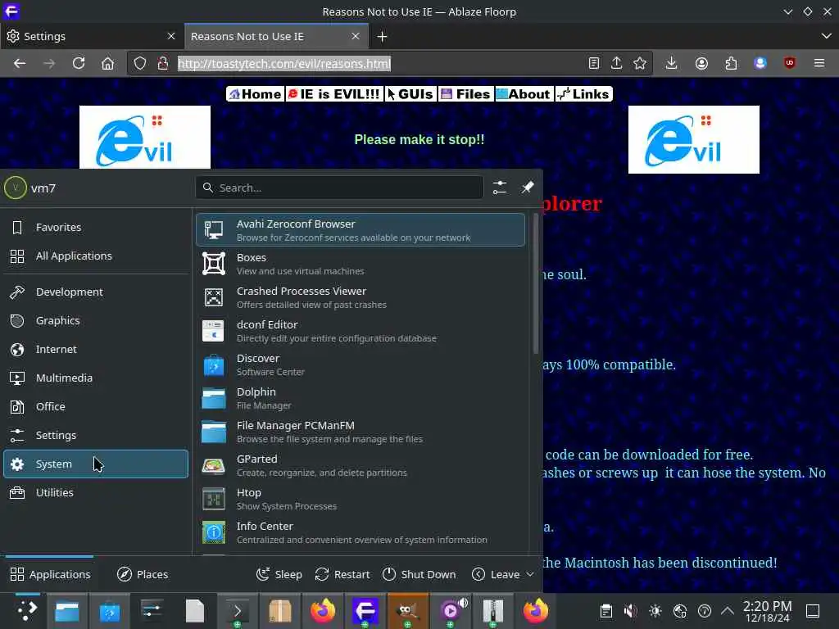The height and width of the screenshot is (629, 839).
Task: Open Info Center
Action: click(361, 532)
